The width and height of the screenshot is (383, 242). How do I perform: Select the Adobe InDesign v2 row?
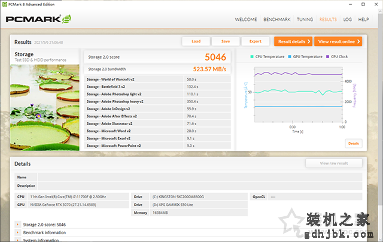pyautogui.click(x=157, y=109)
